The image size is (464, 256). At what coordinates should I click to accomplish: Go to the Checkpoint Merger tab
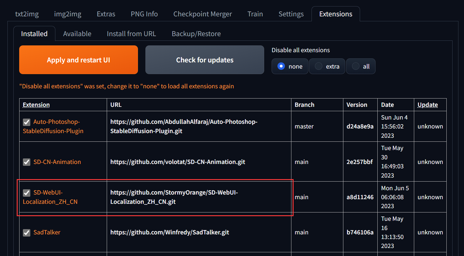202,14
